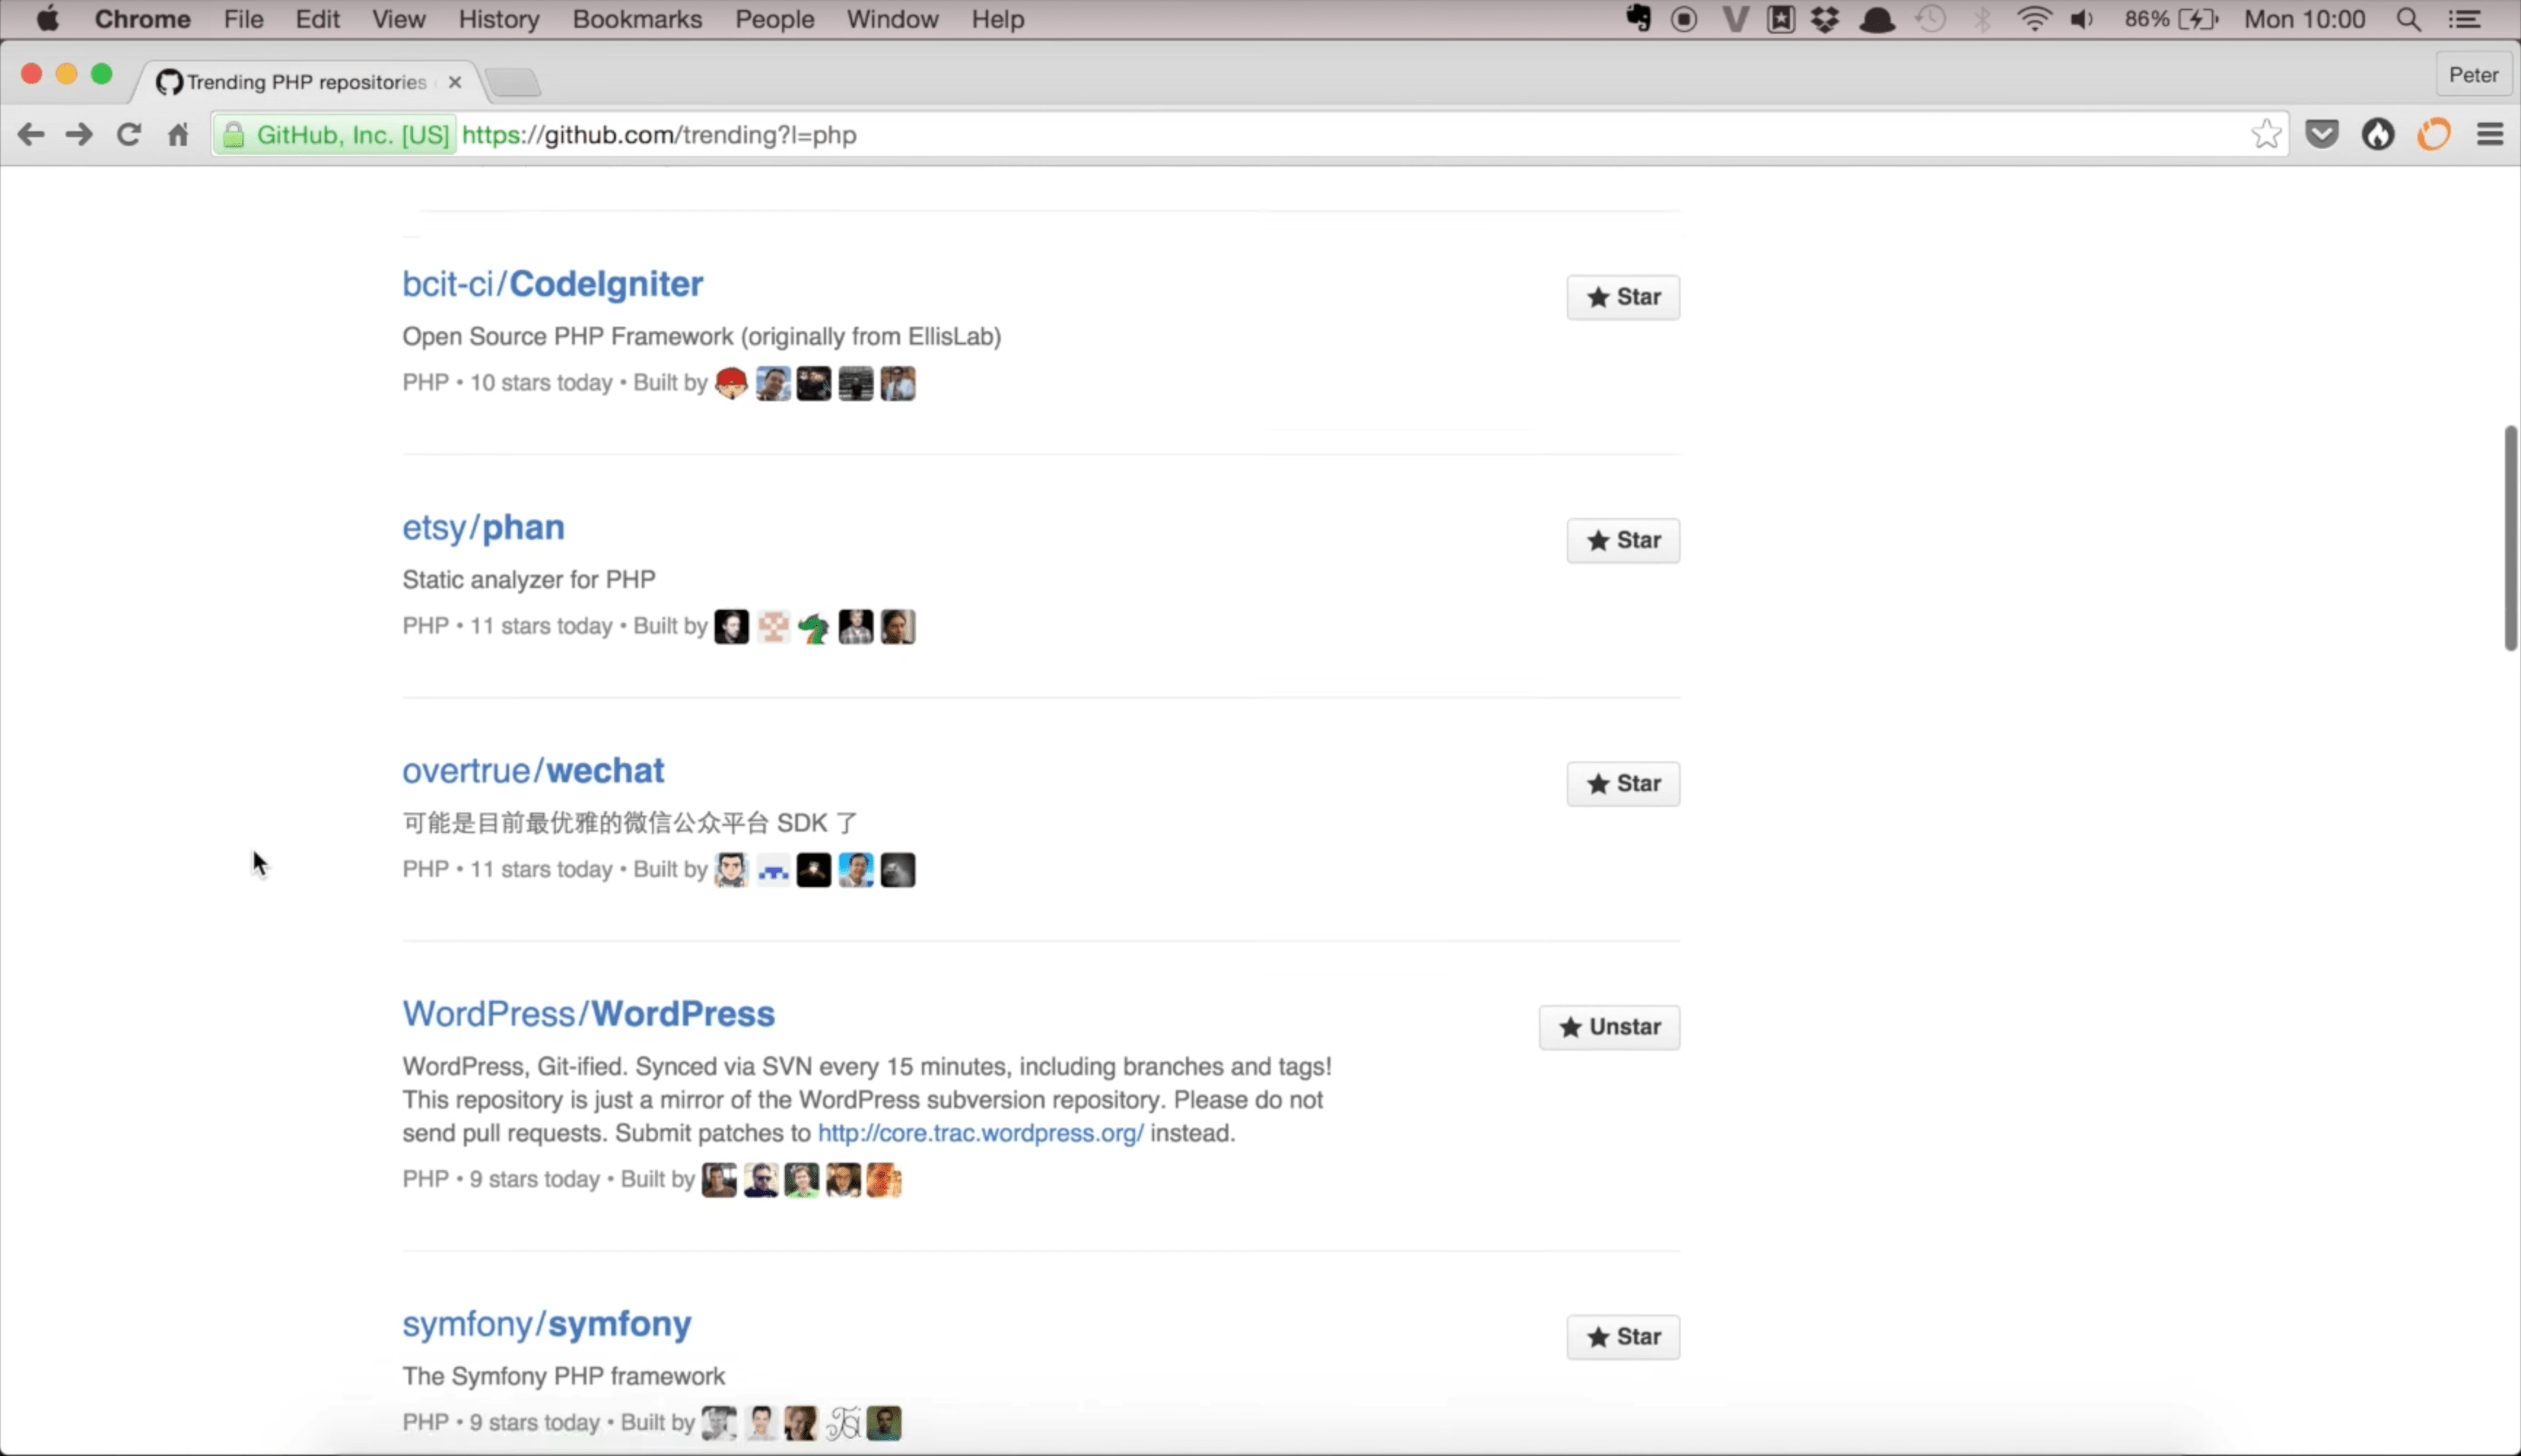Close the Trending PHP repositories tab
Image resolution: width=2521 pixels, height=1456 pixels.
click(x=455, y=82)
